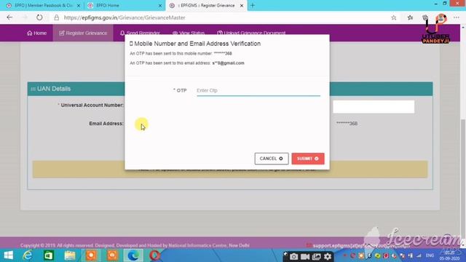Open the Send Reminder menu item

click(x=140, y=33)
